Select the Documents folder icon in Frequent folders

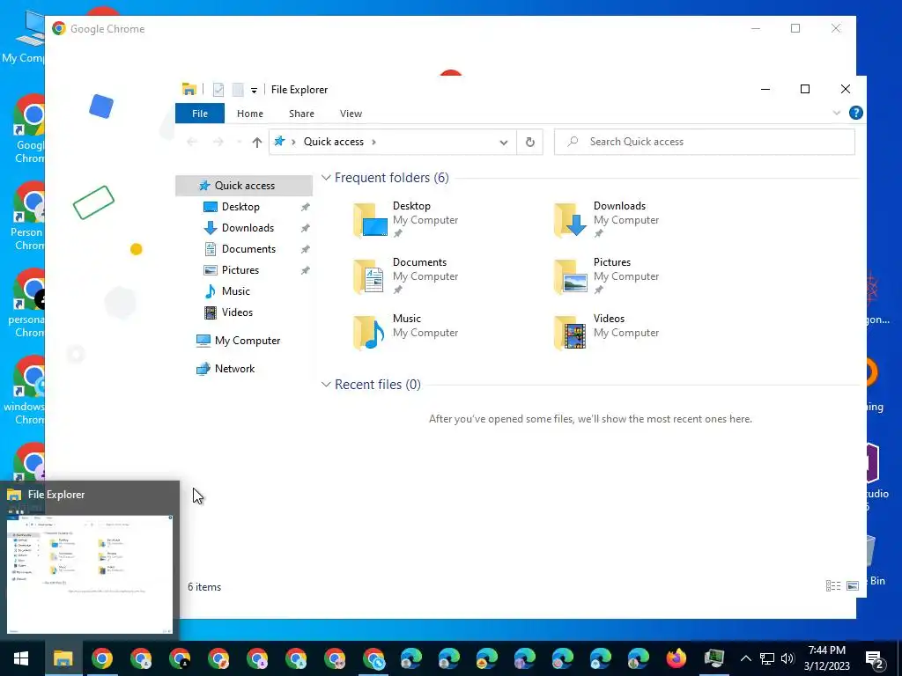(369, 276)
